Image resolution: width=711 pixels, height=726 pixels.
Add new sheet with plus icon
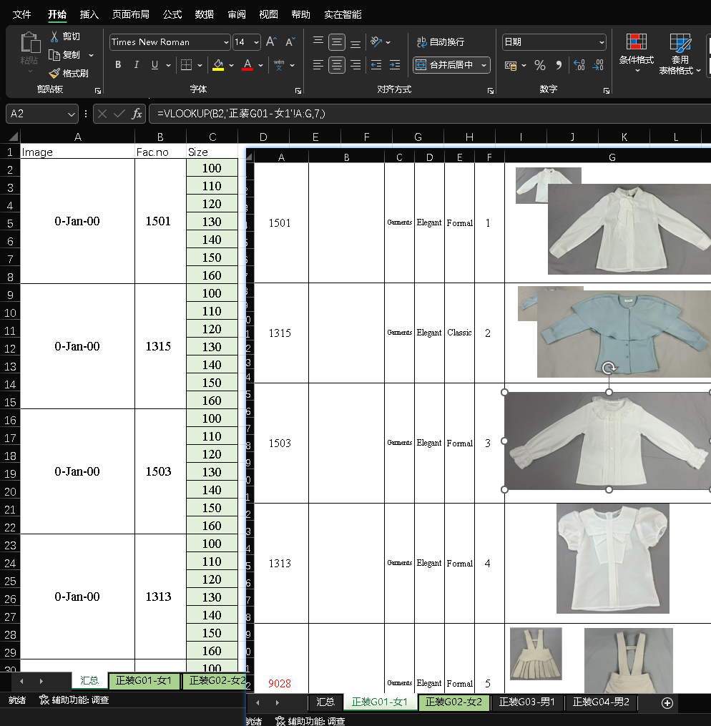click(667, 703)
